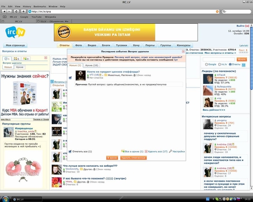Click the wrench icon next to Настройки
The width and height of the screenshot is (253, 202).
(x=170, y=151)
